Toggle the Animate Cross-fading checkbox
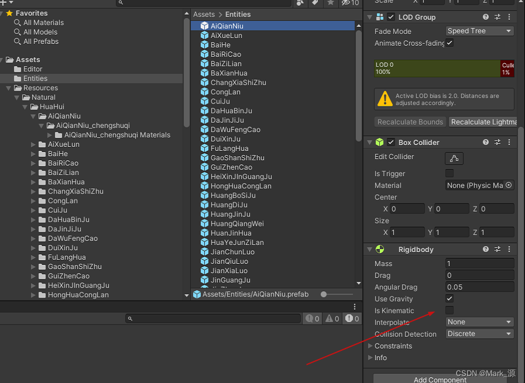This screenshot has height=383, width=525. (449, 42)
